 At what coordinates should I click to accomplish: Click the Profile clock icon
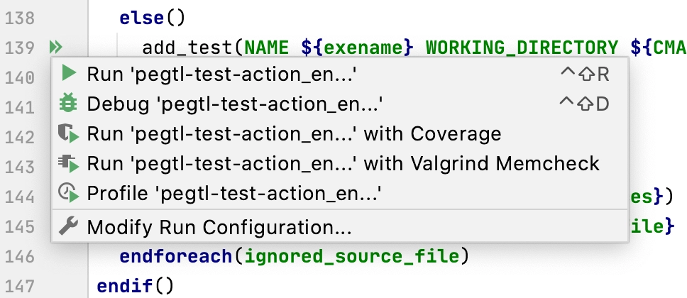(x=68, y=193)
